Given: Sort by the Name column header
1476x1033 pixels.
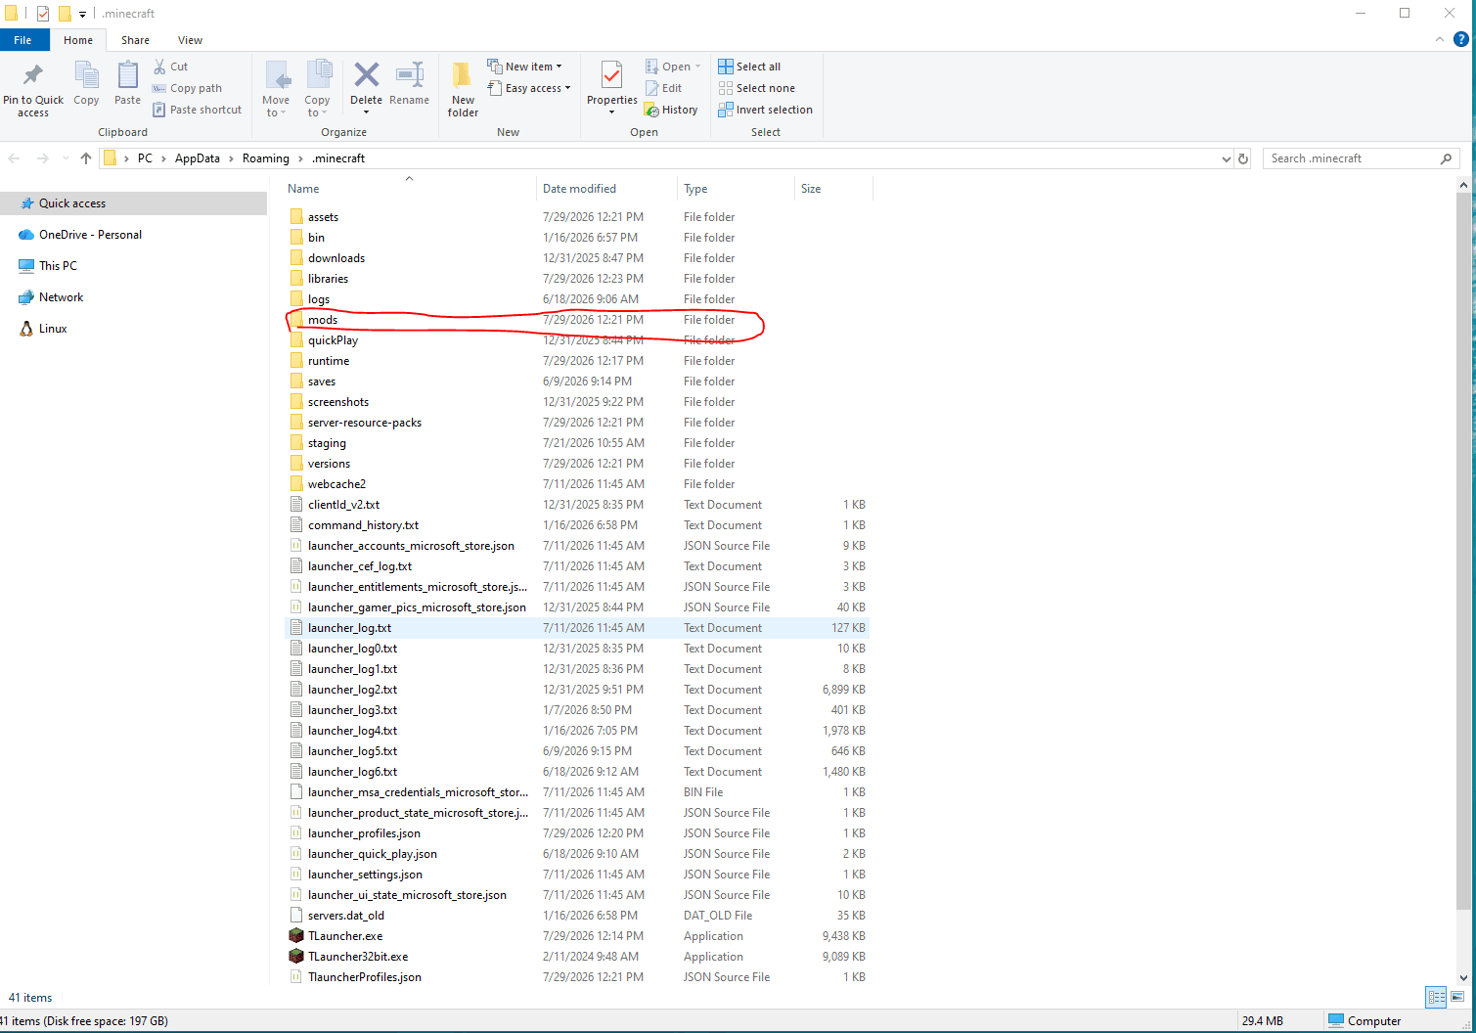Looking at the screenshot, I should (x=409, y=189).
